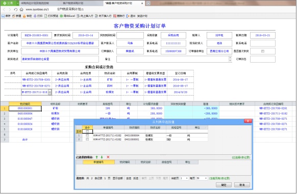Click the ellipsis button in contract number cell
The width and height of the screenshot is (297, 194).
(x=49, y=92)
